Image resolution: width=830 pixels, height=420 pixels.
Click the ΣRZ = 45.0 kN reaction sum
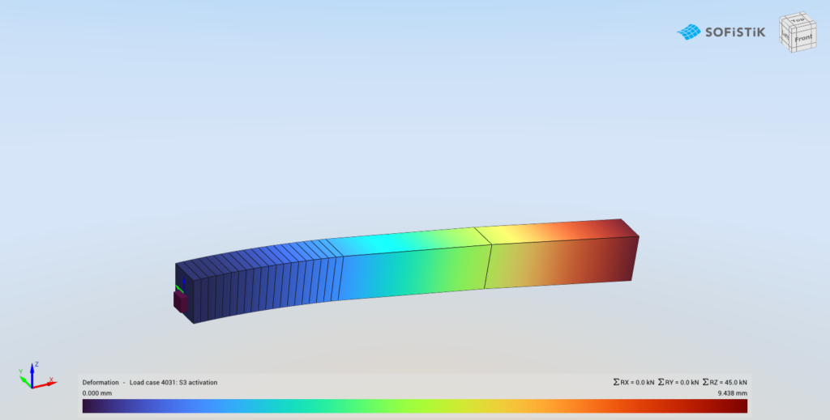click(x=725, y=382)
